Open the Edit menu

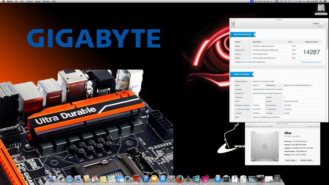coord(22,1)
